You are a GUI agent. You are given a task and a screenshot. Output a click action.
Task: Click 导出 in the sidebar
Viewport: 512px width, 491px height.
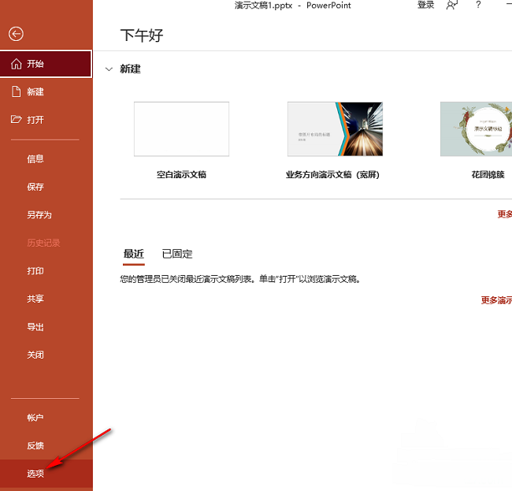[35, 327]
